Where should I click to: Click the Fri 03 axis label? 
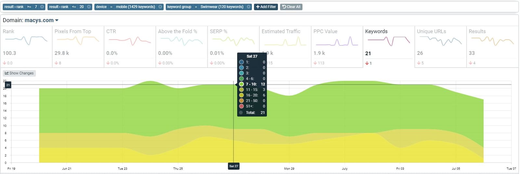coord(400,169)
